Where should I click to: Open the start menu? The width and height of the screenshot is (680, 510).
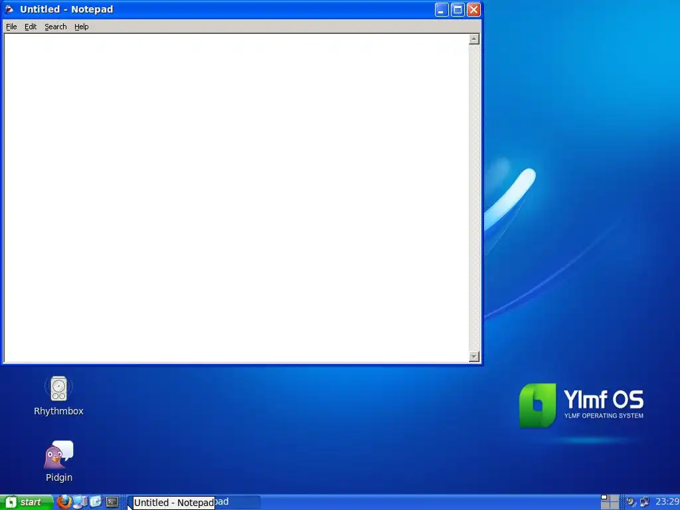[27, 502]
